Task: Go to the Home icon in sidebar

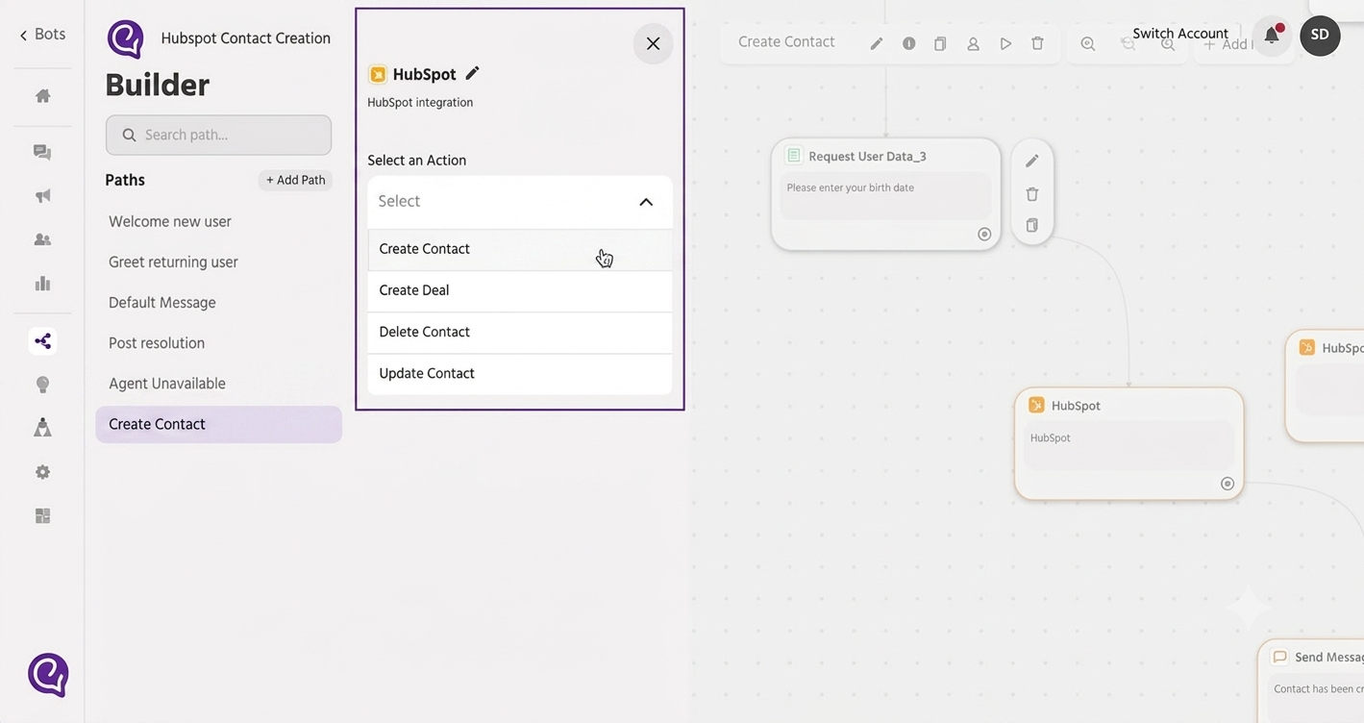Action: point(42,96)
